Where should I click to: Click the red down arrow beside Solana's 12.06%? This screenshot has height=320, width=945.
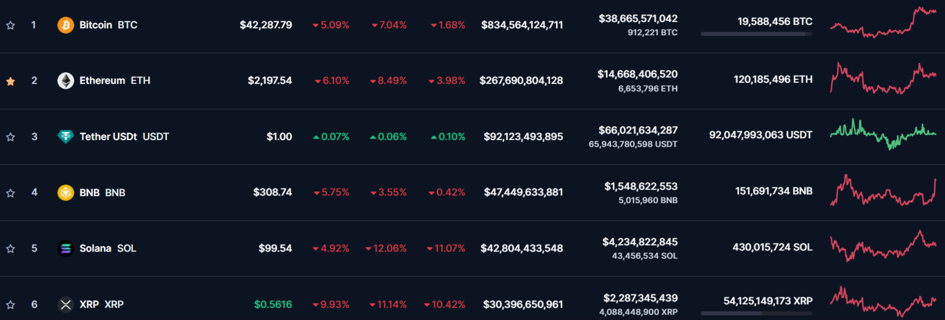(368, 248)
